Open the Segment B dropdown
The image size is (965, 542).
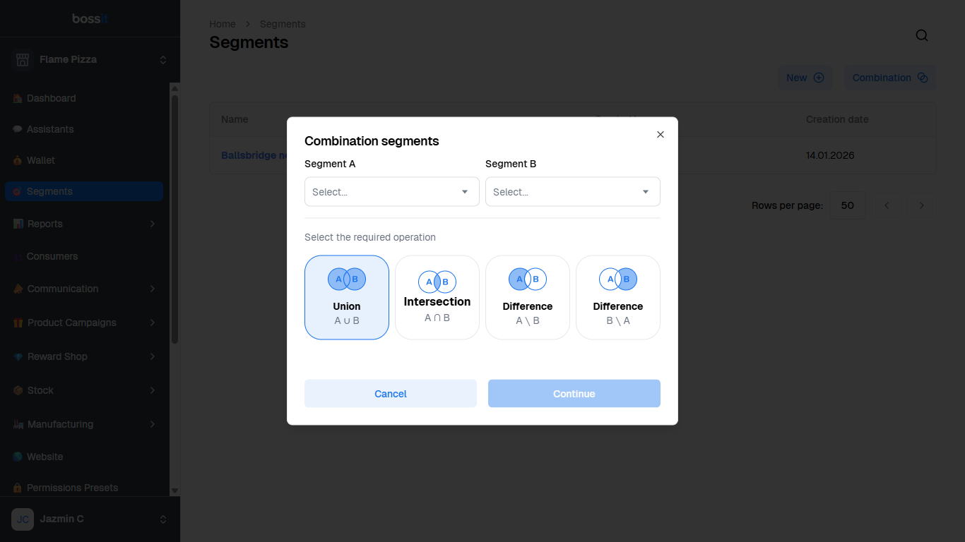tap(573, 192)
